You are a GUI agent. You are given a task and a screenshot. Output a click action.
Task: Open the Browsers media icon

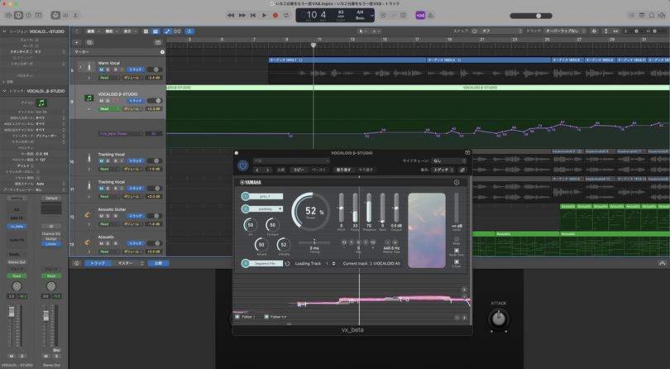coord(662,15)
